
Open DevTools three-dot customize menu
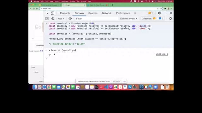pyautogui.click(x=165, y=13)
